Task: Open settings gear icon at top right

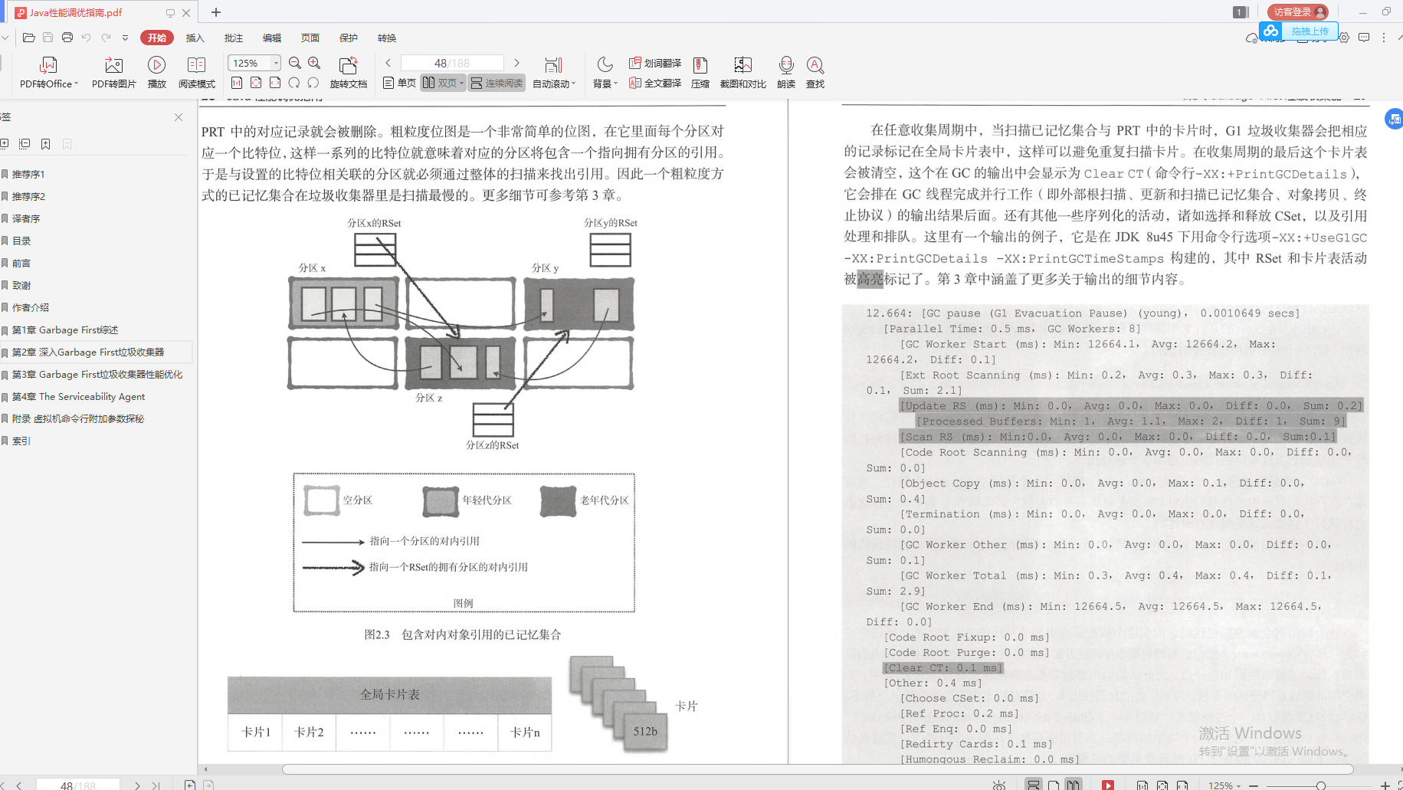Action: click(x=1344, y=38)
